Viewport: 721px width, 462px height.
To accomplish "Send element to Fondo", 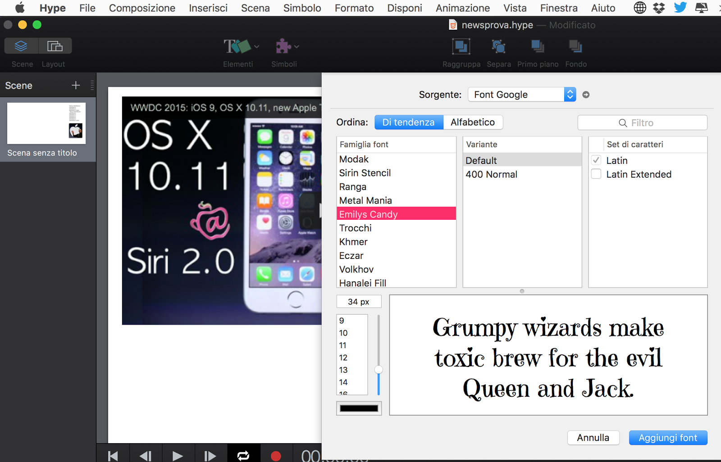I will [575, 46].
